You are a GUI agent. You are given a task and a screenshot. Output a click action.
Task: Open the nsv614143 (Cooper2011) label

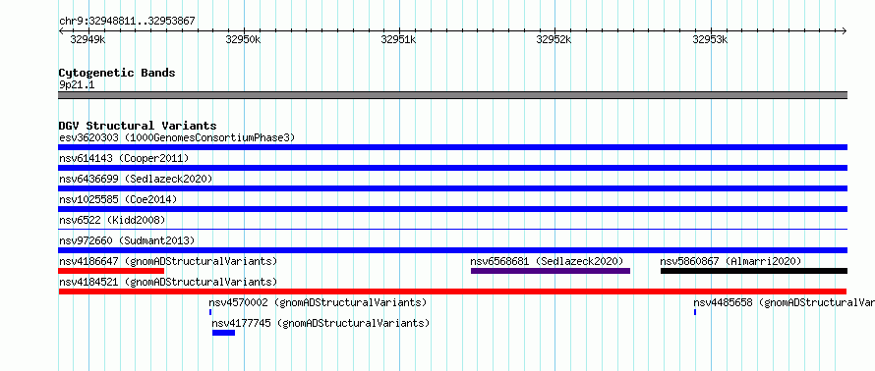tap(124, 158)
